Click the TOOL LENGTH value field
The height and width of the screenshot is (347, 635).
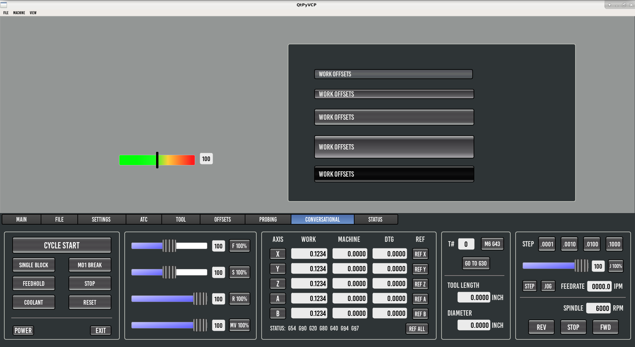474,297
